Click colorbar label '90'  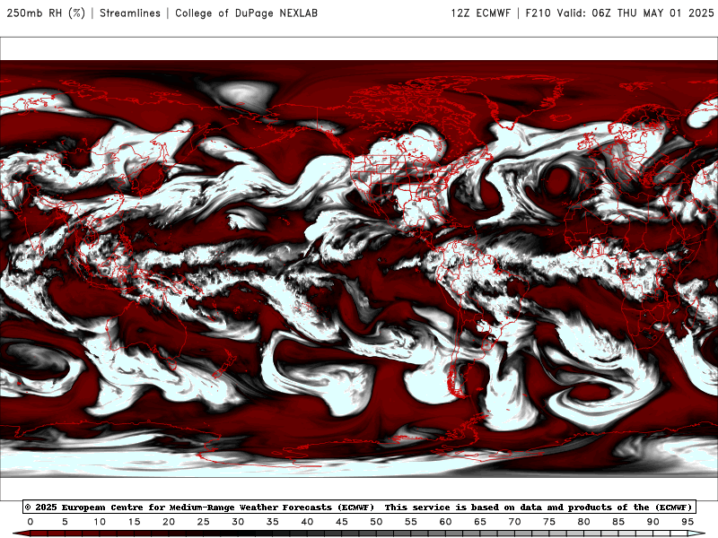tap(653, 522)
